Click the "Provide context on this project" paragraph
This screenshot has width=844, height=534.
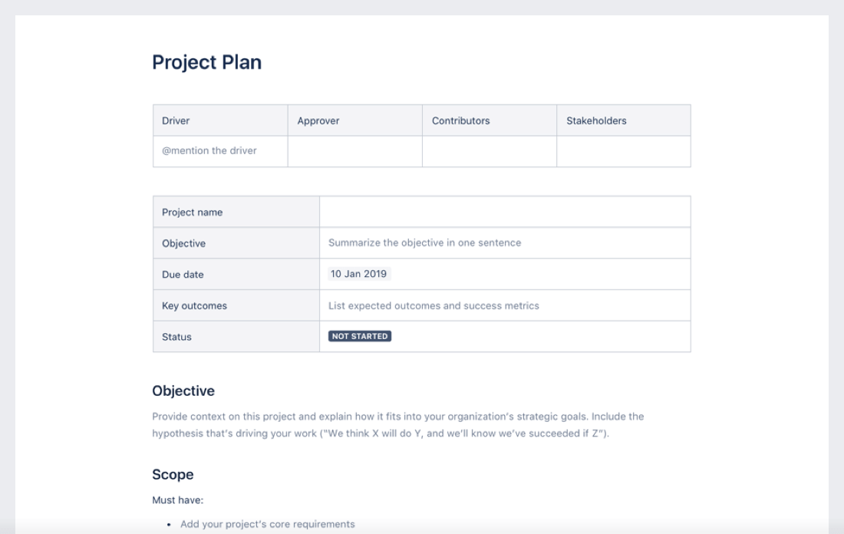click(397, 426)
